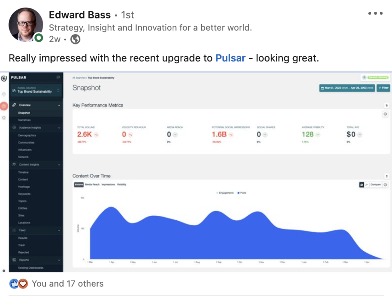
Task: Collapse the Content Insights sidebar section
Action: click(x=59, y=165)
